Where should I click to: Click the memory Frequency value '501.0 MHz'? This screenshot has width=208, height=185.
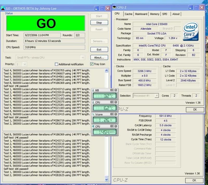[x=165, y=116]
